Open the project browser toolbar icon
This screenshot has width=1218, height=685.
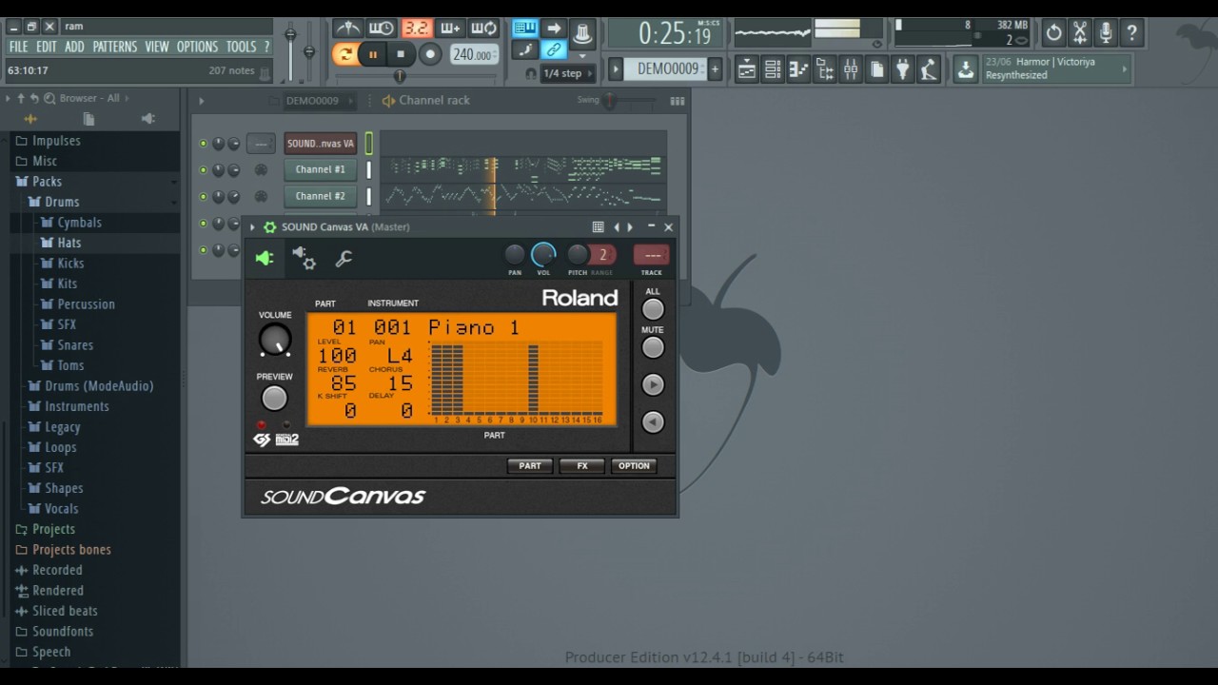825,69
